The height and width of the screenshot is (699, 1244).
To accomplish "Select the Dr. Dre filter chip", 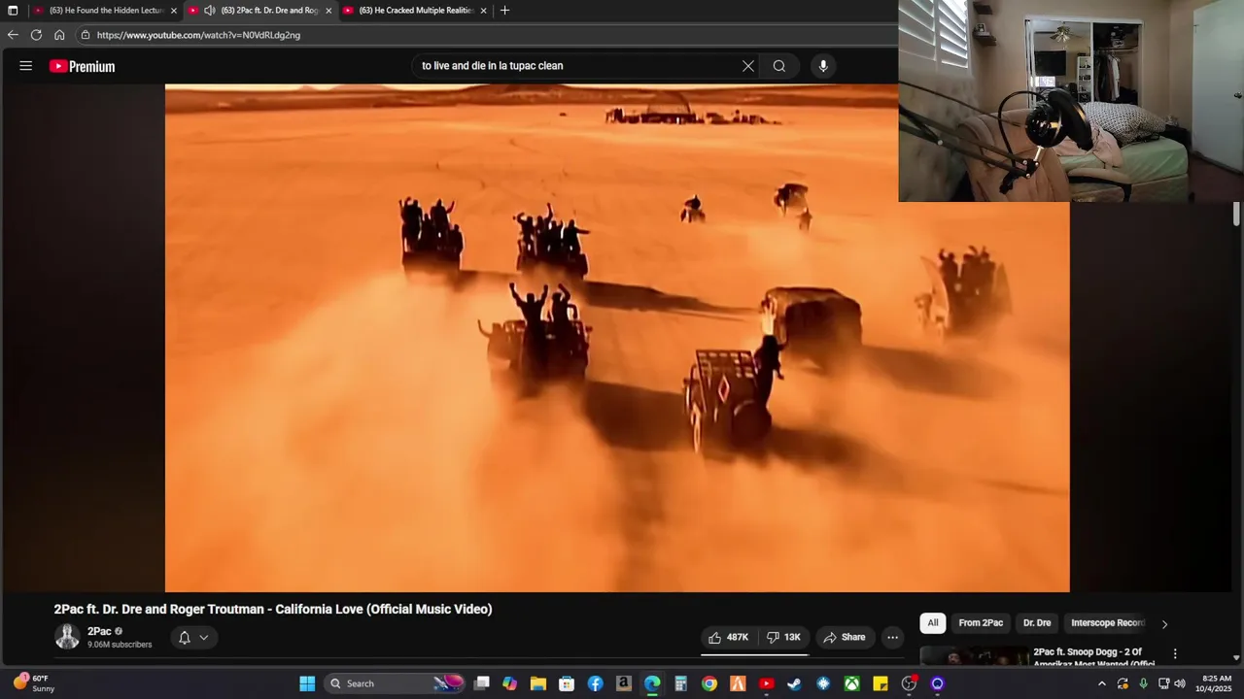I will pos(1037,623).
